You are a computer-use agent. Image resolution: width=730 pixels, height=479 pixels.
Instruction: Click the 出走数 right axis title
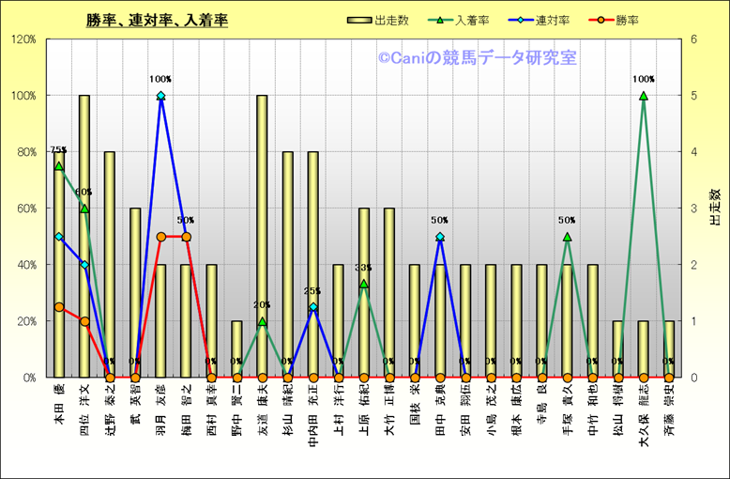pyautogui.click(x=715, y=208)
